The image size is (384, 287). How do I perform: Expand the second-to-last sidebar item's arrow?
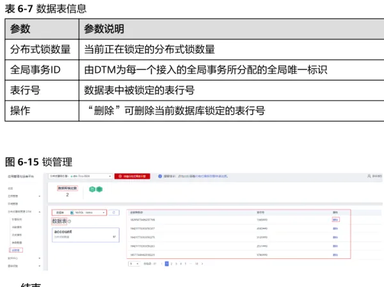coord(40,258)
